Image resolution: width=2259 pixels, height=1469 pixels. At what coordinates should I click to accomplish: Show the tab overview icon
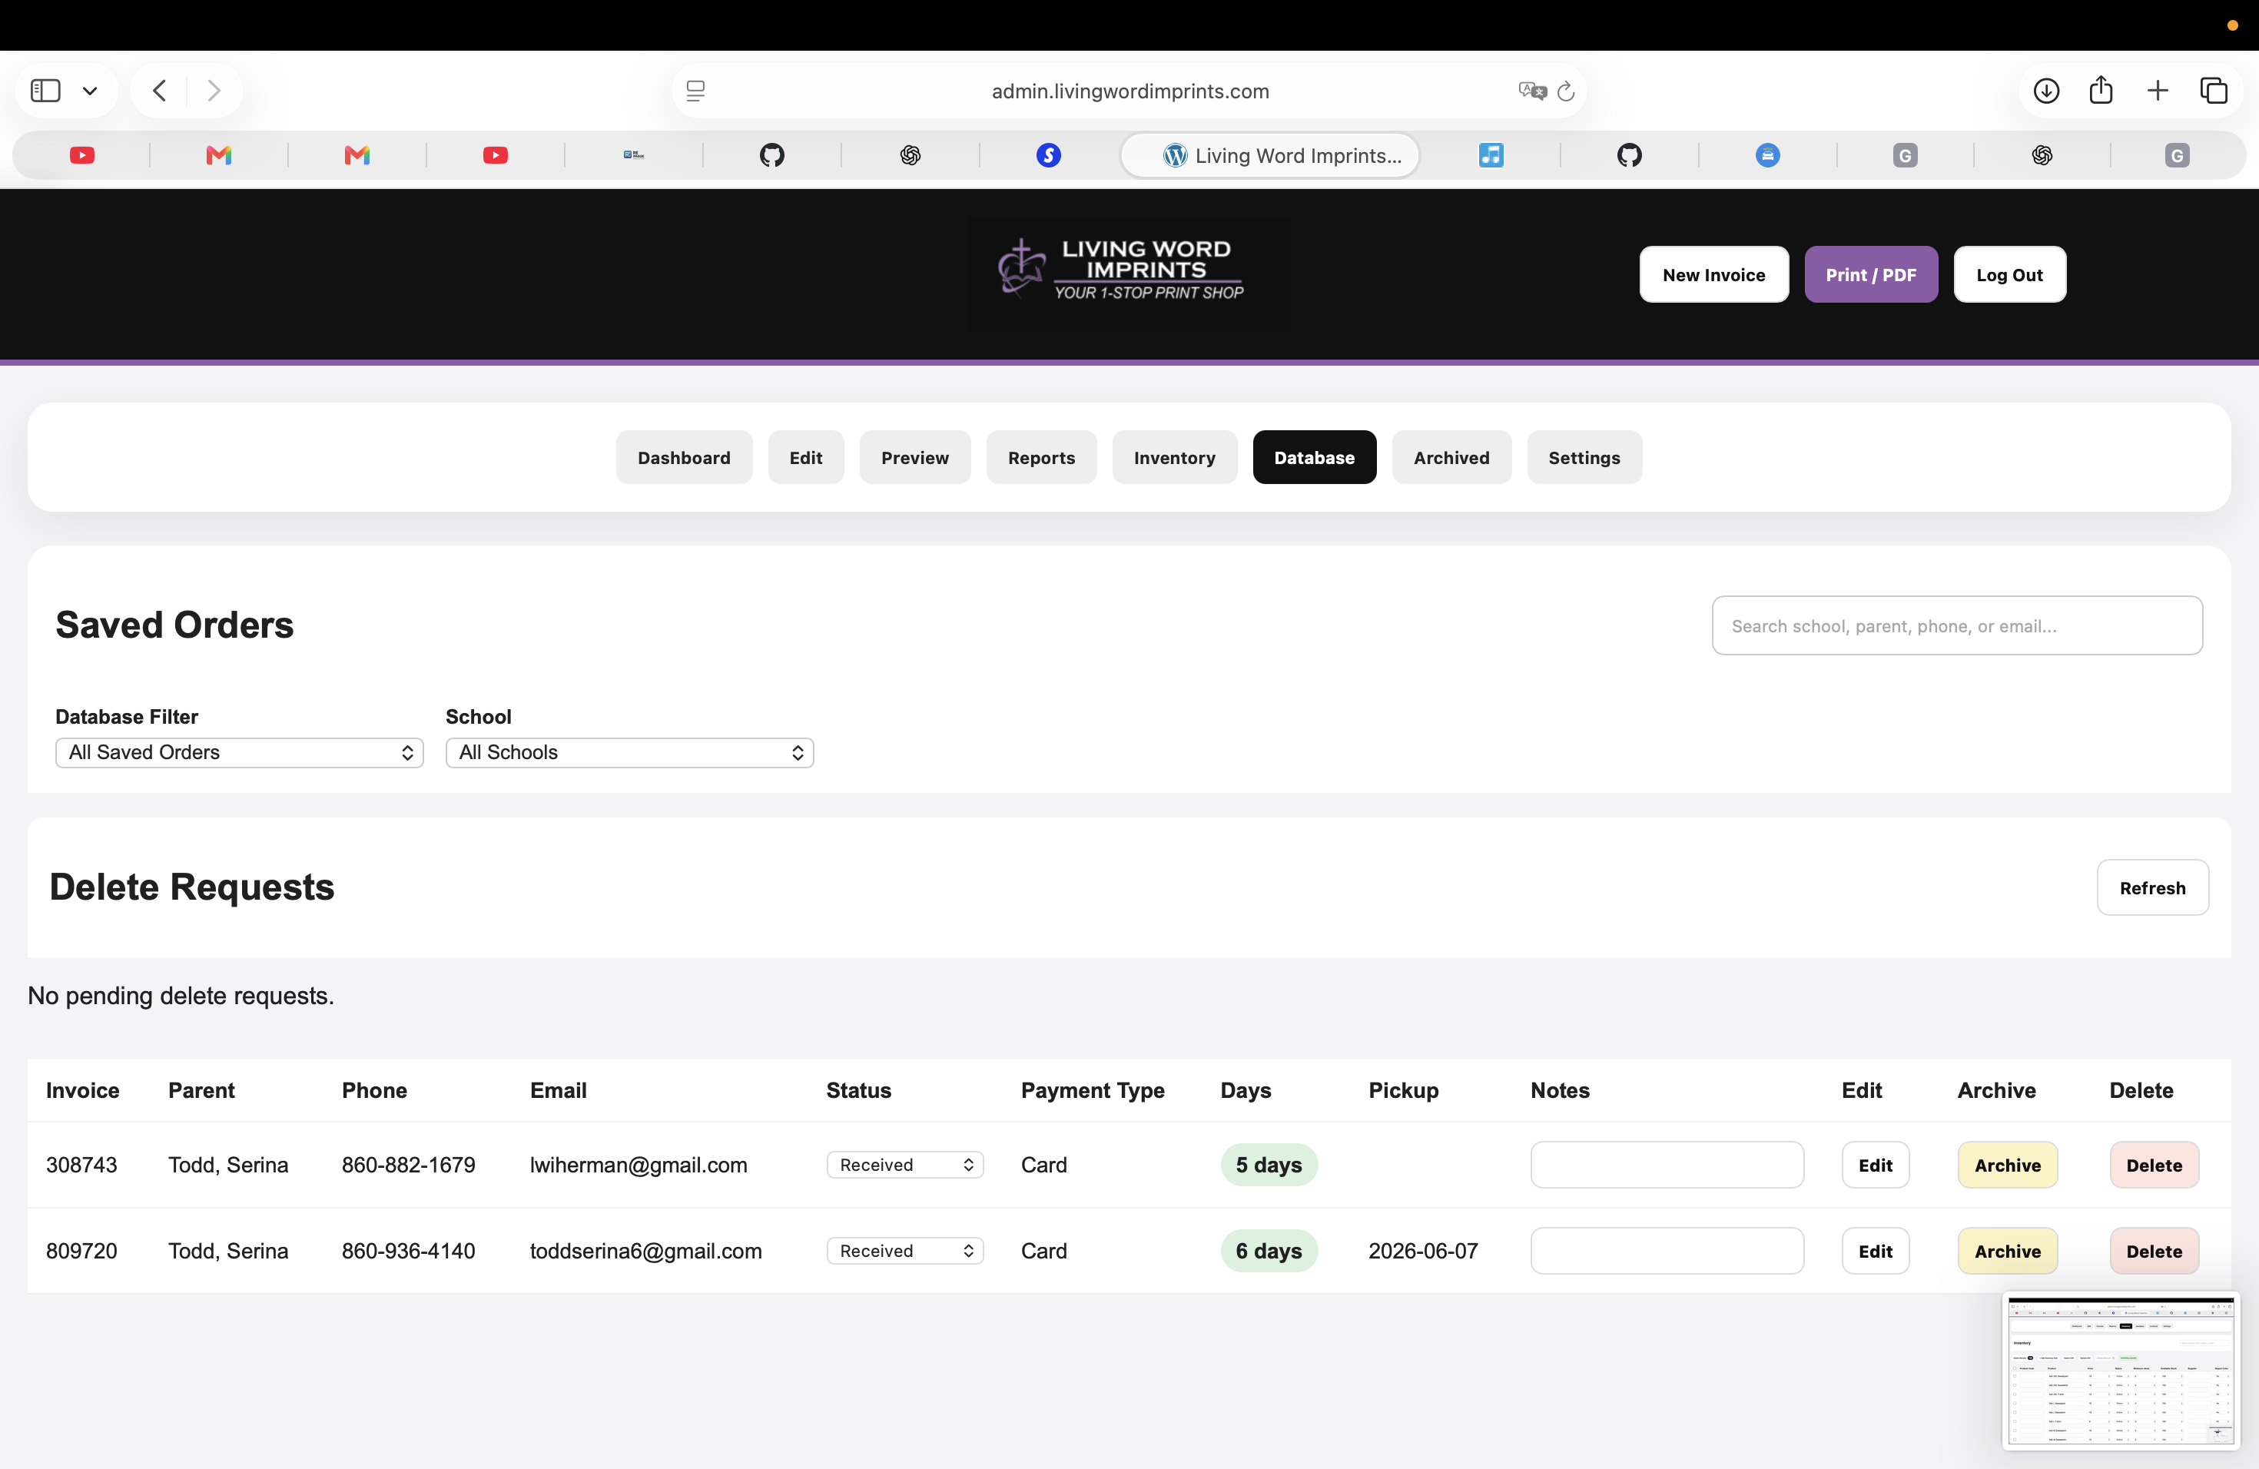pyautogui.click(x=2214, y=91)
